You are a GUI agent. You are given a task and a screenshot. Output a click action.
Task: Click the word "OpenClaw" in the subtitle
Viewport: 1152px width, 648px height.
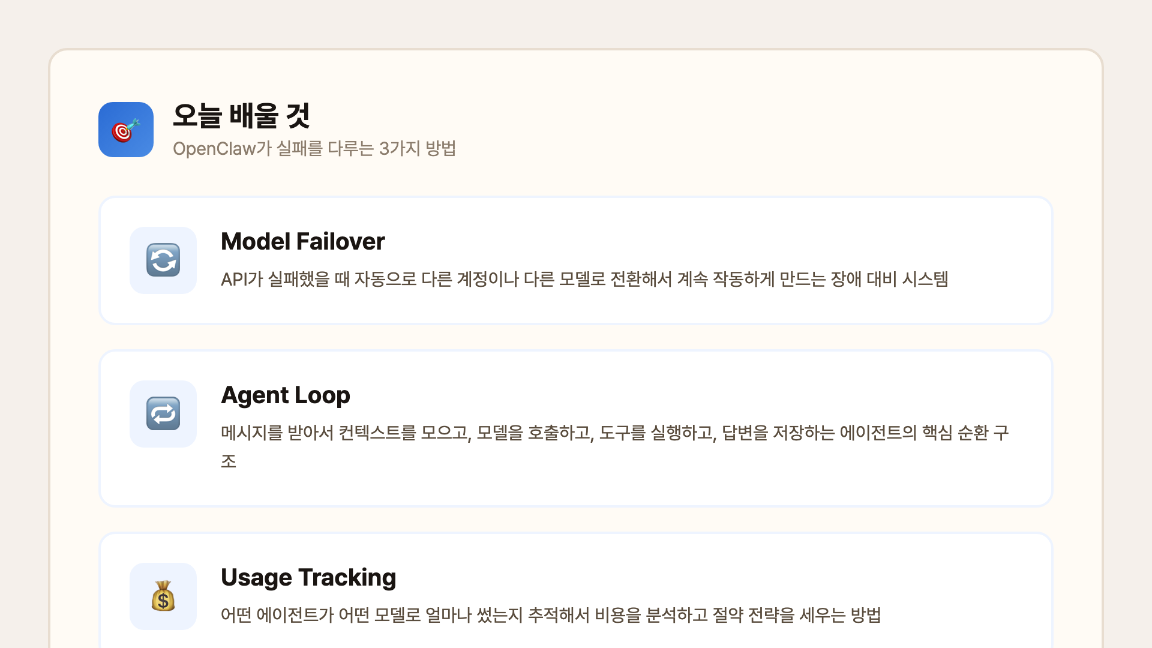[214, 148]
